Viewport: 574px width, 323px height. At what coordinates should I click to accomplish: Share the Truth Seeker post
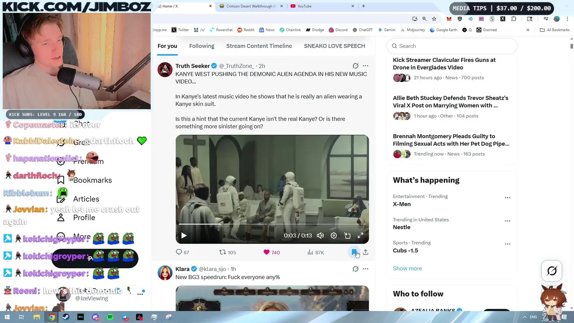(x=365, y=252)
